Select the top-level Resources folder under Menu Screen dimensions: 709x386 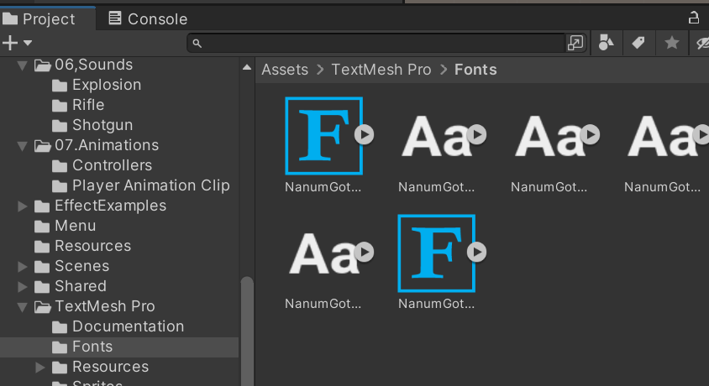pos(83,246)
